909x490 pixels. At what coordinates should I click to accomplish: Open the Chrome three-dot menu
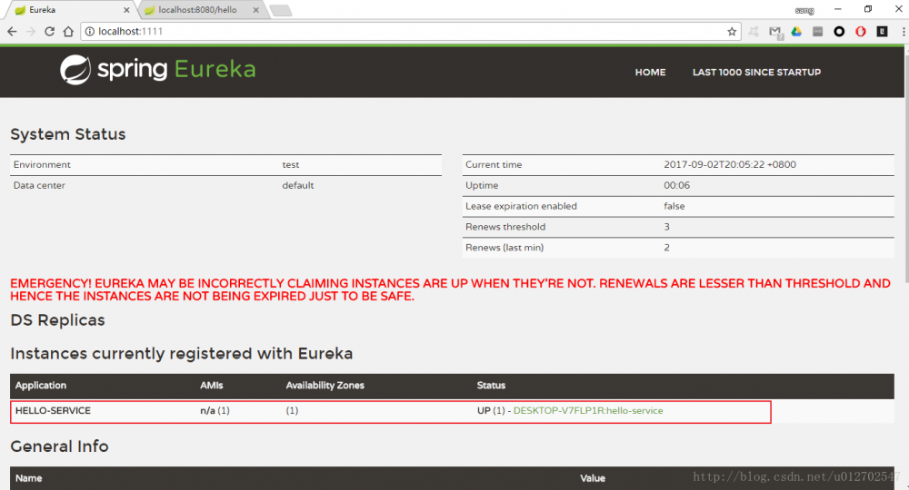tap(904, 31)
